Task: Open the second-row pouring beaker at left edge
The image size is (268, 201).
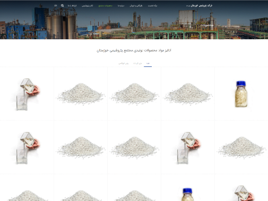Action: point(27,147)
